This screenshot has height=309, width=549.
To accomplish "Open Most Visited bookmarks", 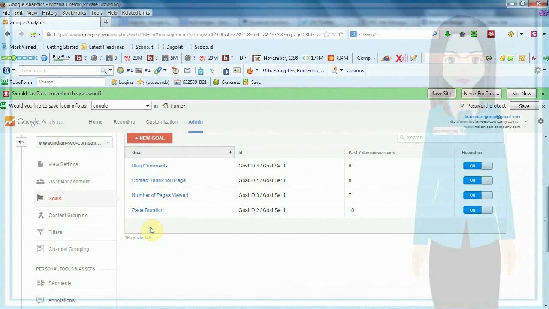I will [x=19, y=47].
